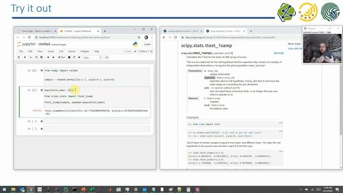Open the Widgets menu in Jupyter
343x193 pixels.
point(85,51)
